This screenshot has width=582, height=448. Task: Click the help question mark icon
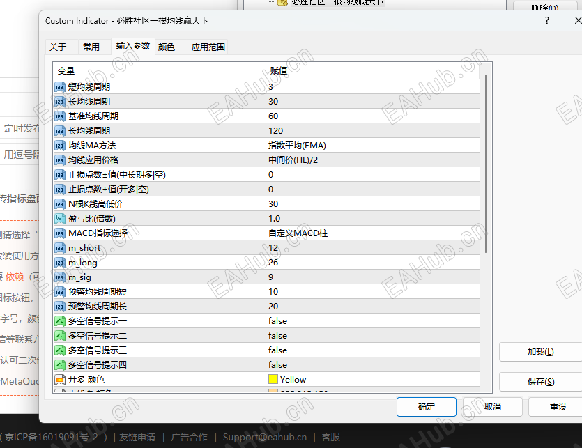pyautogui.click(x=546, y=20)
